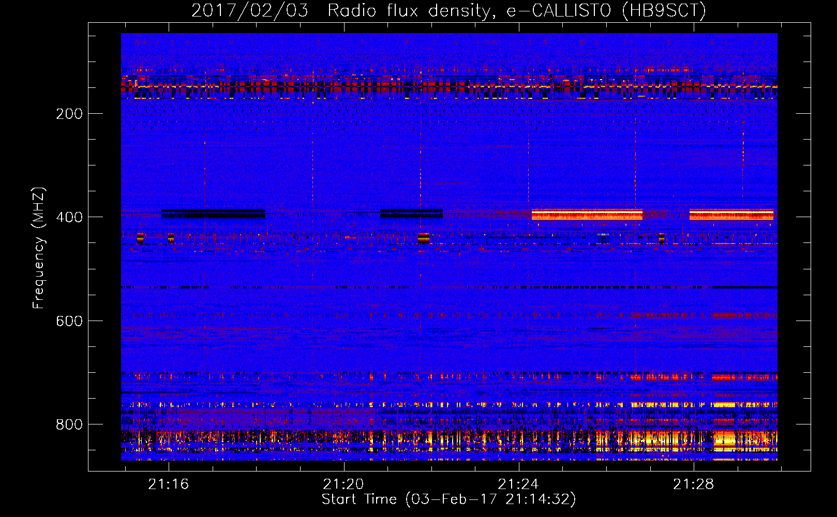Click the '200' frequency tick label
The width and height of the screenshot is (837, 517).
(x=69, y=114)
